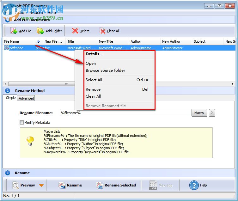The image size is (238, 201).
Task: Maximize the Boxoft PDF Renamer window
Action: (x=219, y=6)
